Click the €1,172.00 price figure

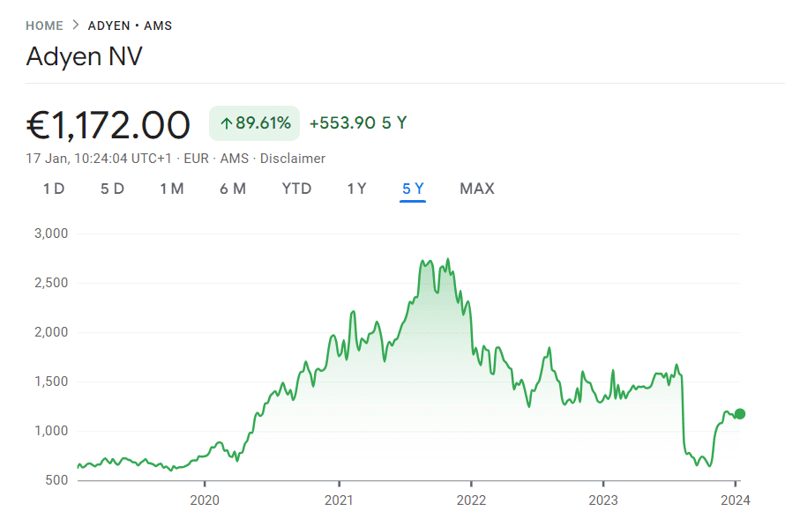tap(108, 124)
